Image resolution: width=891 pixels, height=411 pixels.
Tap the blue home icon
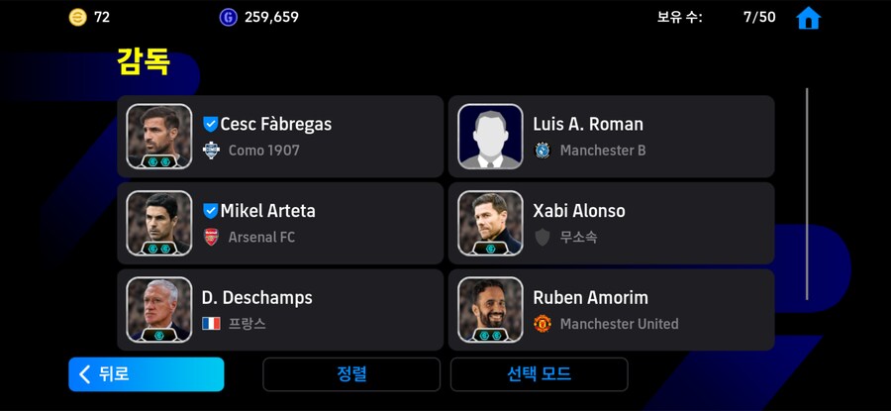click(808, 18)
